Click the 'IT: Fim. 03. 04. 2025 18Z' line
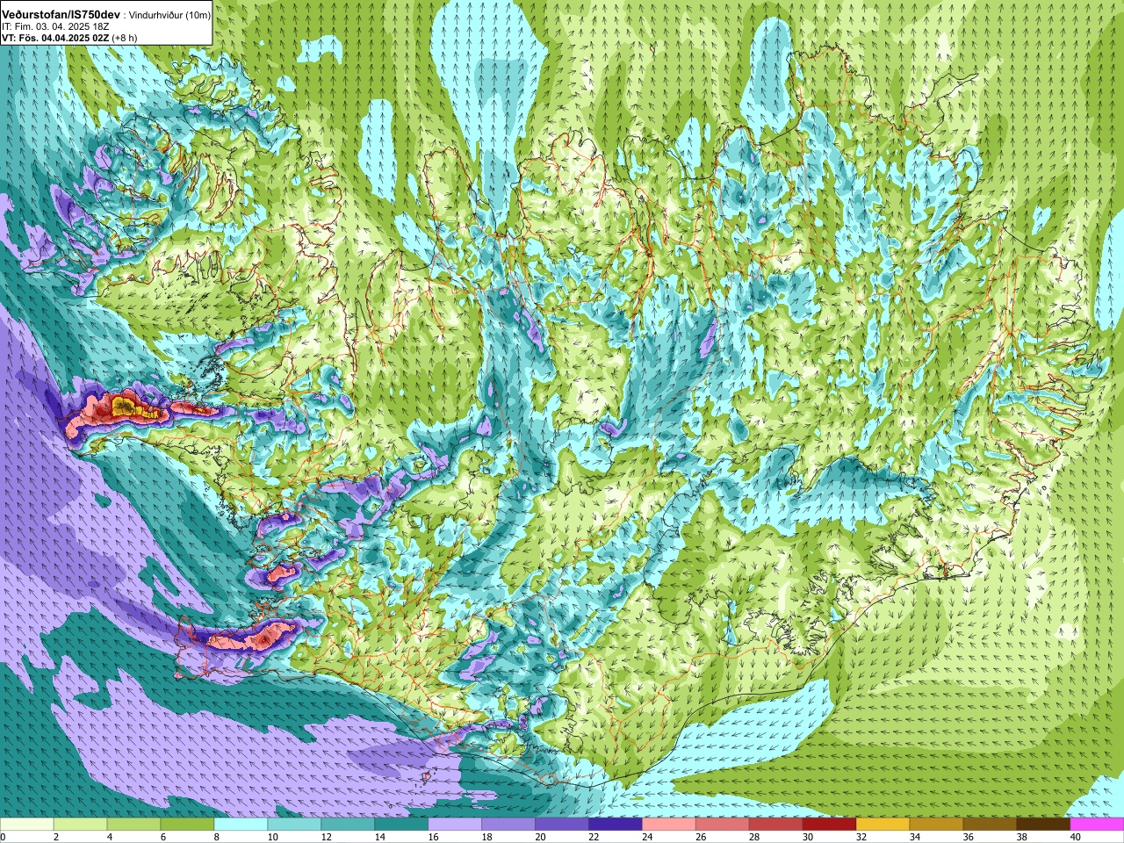Screen dimensions: 1124x843 [x=55, y=26]
